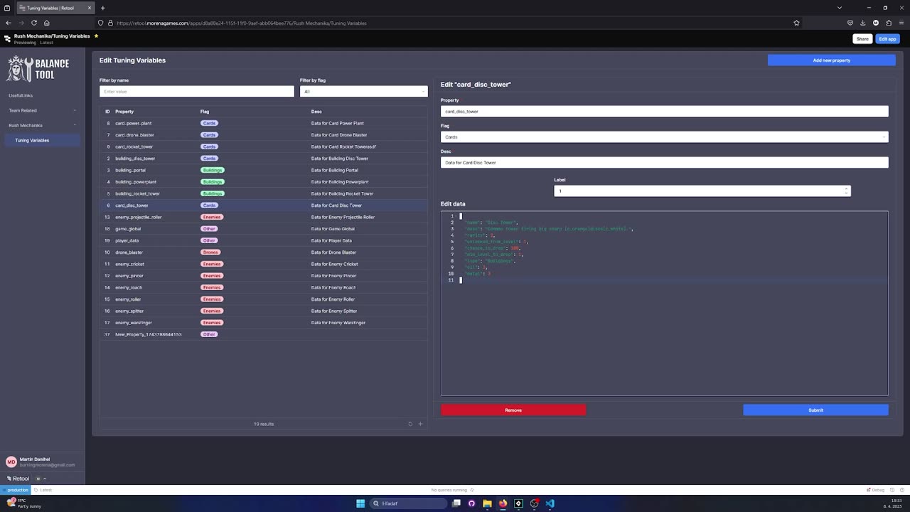Open the list-all-tabs chevron in Firefox
Viewport: 910px width, 512px height.
(840, 8)
